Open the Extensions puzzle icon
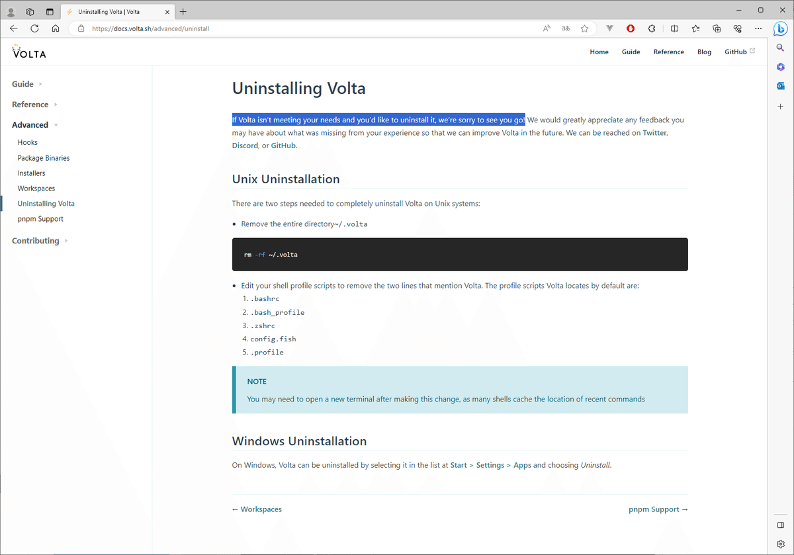This screenshot has width=794, height=555. (651, 28)
